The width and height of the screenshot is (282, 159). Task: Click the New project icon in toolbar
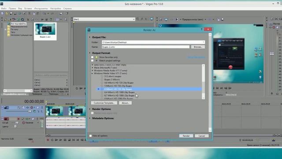[2, 13]
